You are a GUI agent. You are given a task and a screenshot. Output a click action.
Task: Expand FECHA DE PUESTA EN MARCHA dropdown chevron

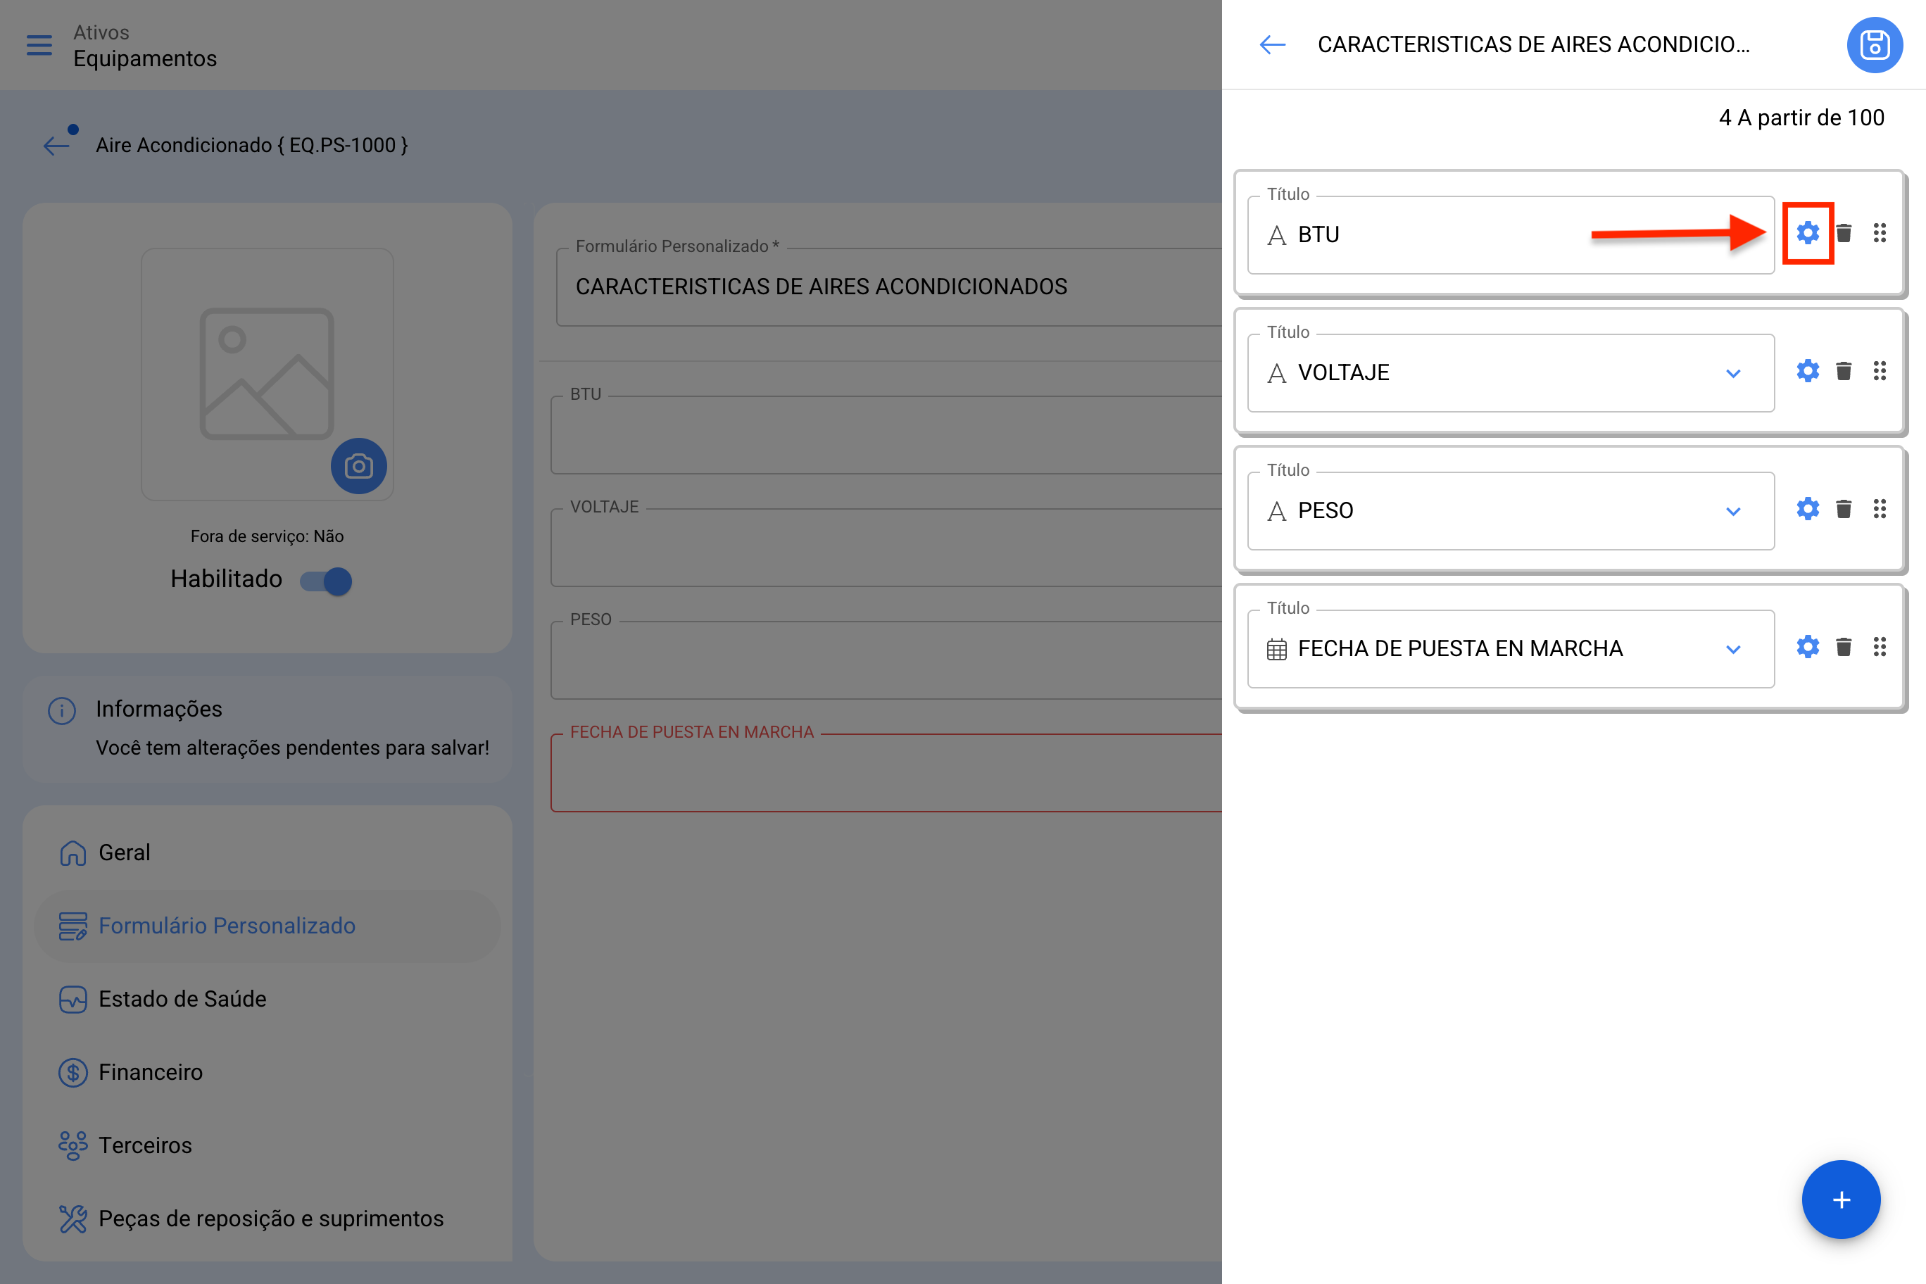[x=1732, y=649]
